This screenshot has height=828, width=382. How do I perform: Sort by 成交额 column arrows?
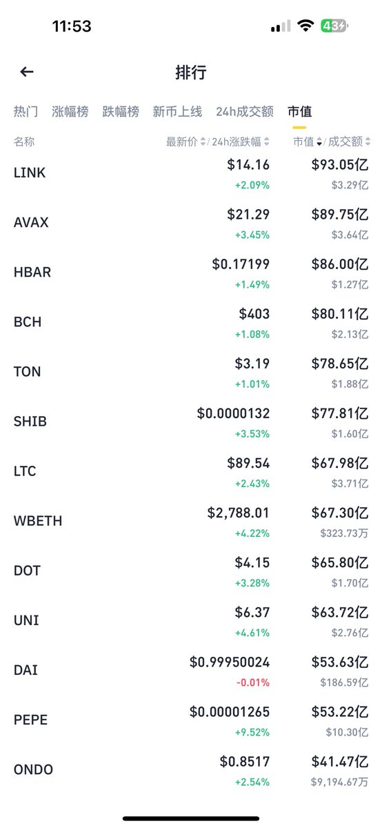[367, 142]
